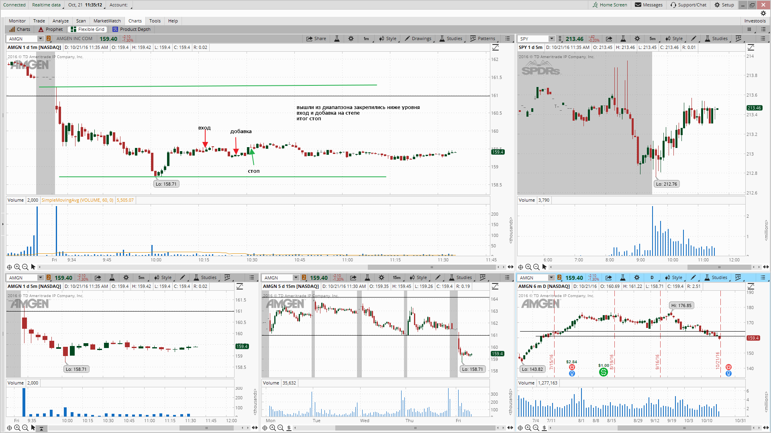Toggle the price axis scale icon on AMGN 1m chart
This screenshot has width=771, height=433.
pyautogui.click(x=496, y=48)
